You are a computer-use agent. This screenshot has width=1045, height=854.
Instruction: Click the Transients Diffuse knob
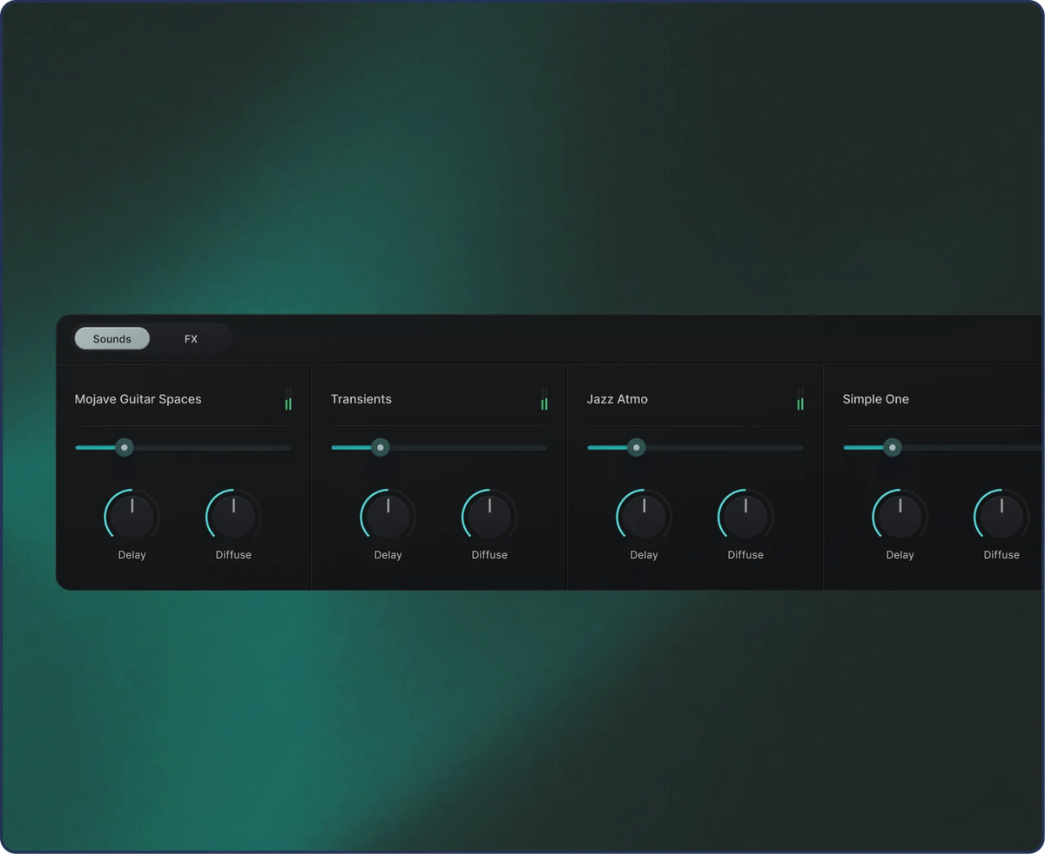(489, 516)
